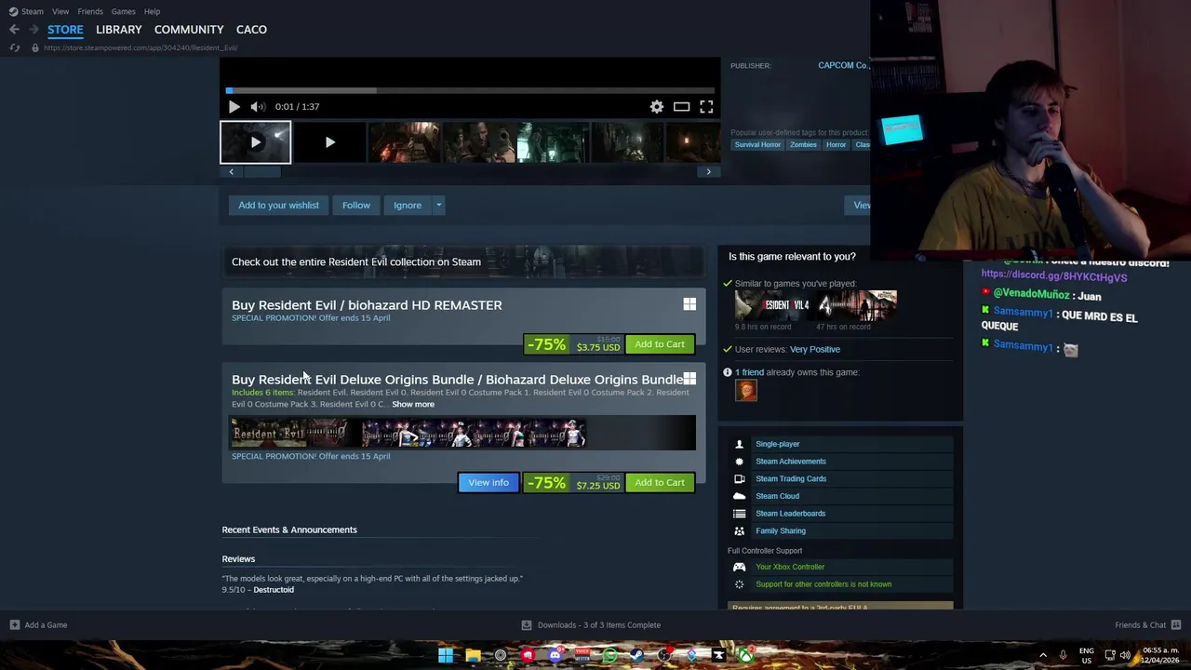The width and height of the screenshot is (1191, 670).
Task: Select the first trailer thumbnail
Action: 255,142
